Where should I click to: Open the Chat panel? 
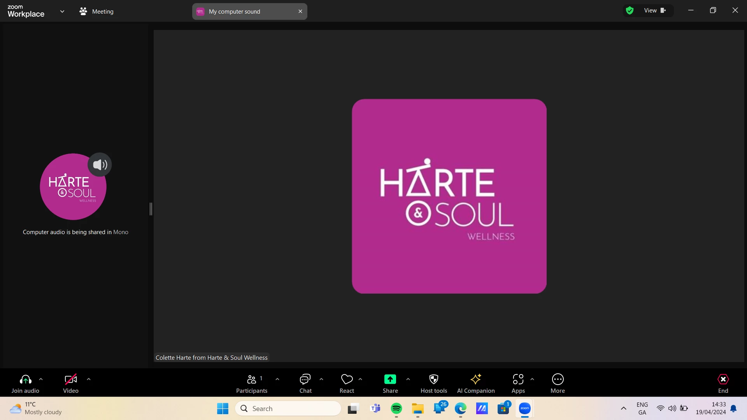coord(305,383)
